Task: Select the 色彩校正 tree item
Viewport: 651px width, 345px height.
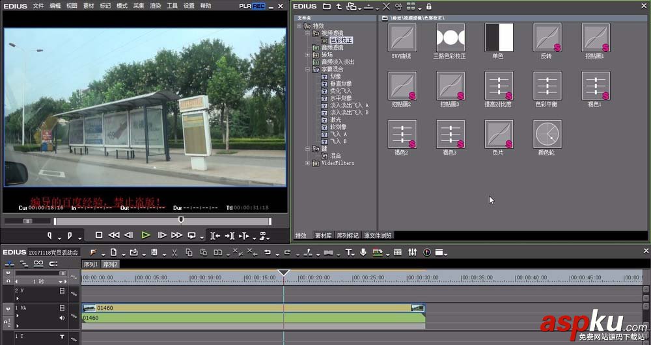Action: [x=341, y=40]
